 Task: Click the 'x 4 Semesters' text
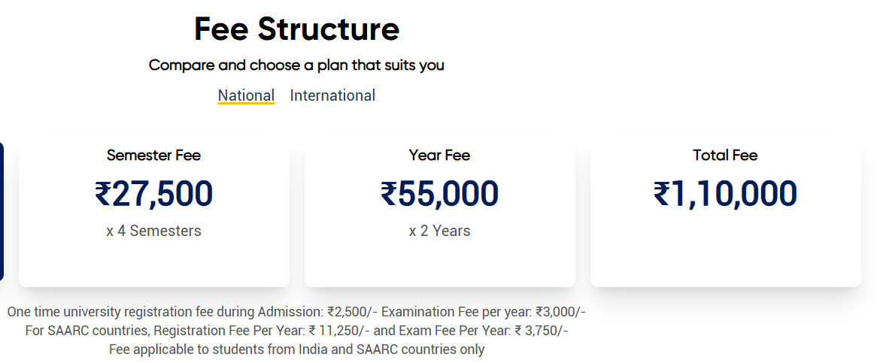153,231
